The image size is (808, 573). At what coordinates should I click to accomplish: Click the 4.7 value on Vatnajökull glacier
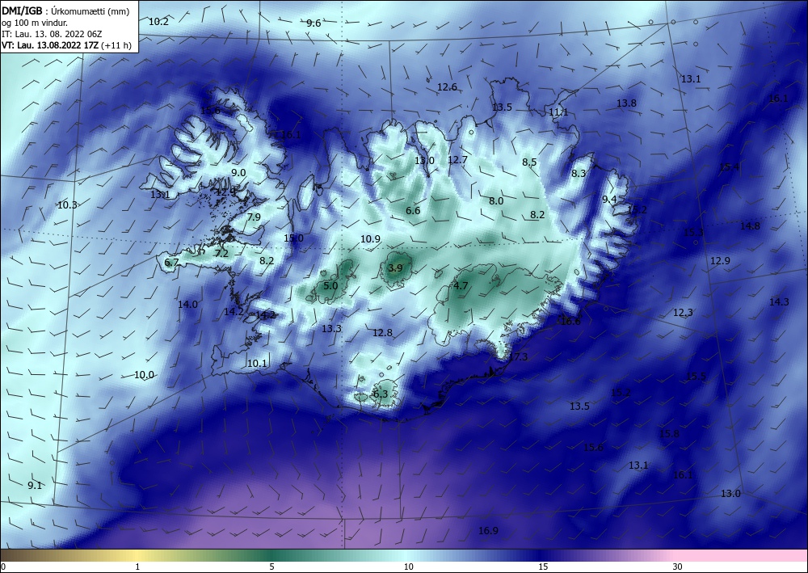[461, 285]
